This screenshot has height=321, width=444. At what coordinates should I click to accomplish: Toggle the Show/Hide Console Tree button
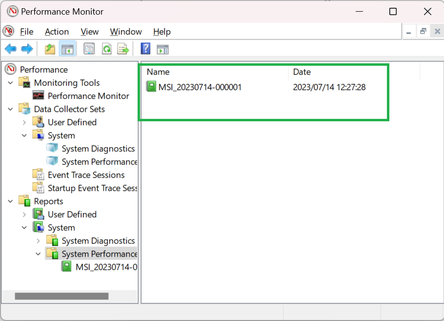click(x=67, y=48)
